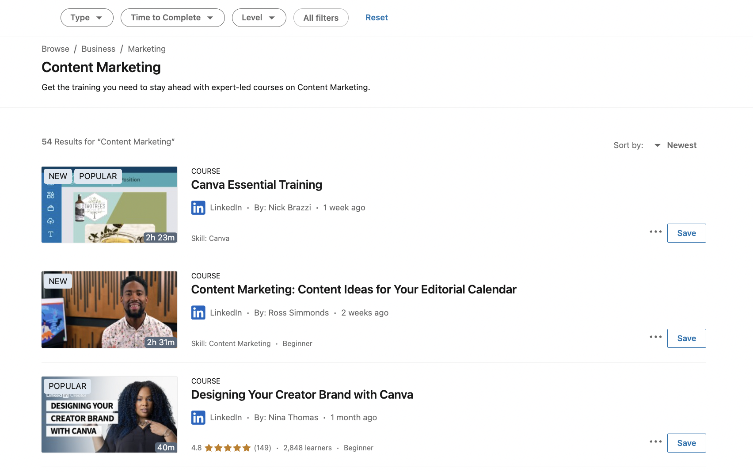
Task: Open Ross Simmonds course video thumbnail
Action: pyautogui.click(x=109, y=309)
